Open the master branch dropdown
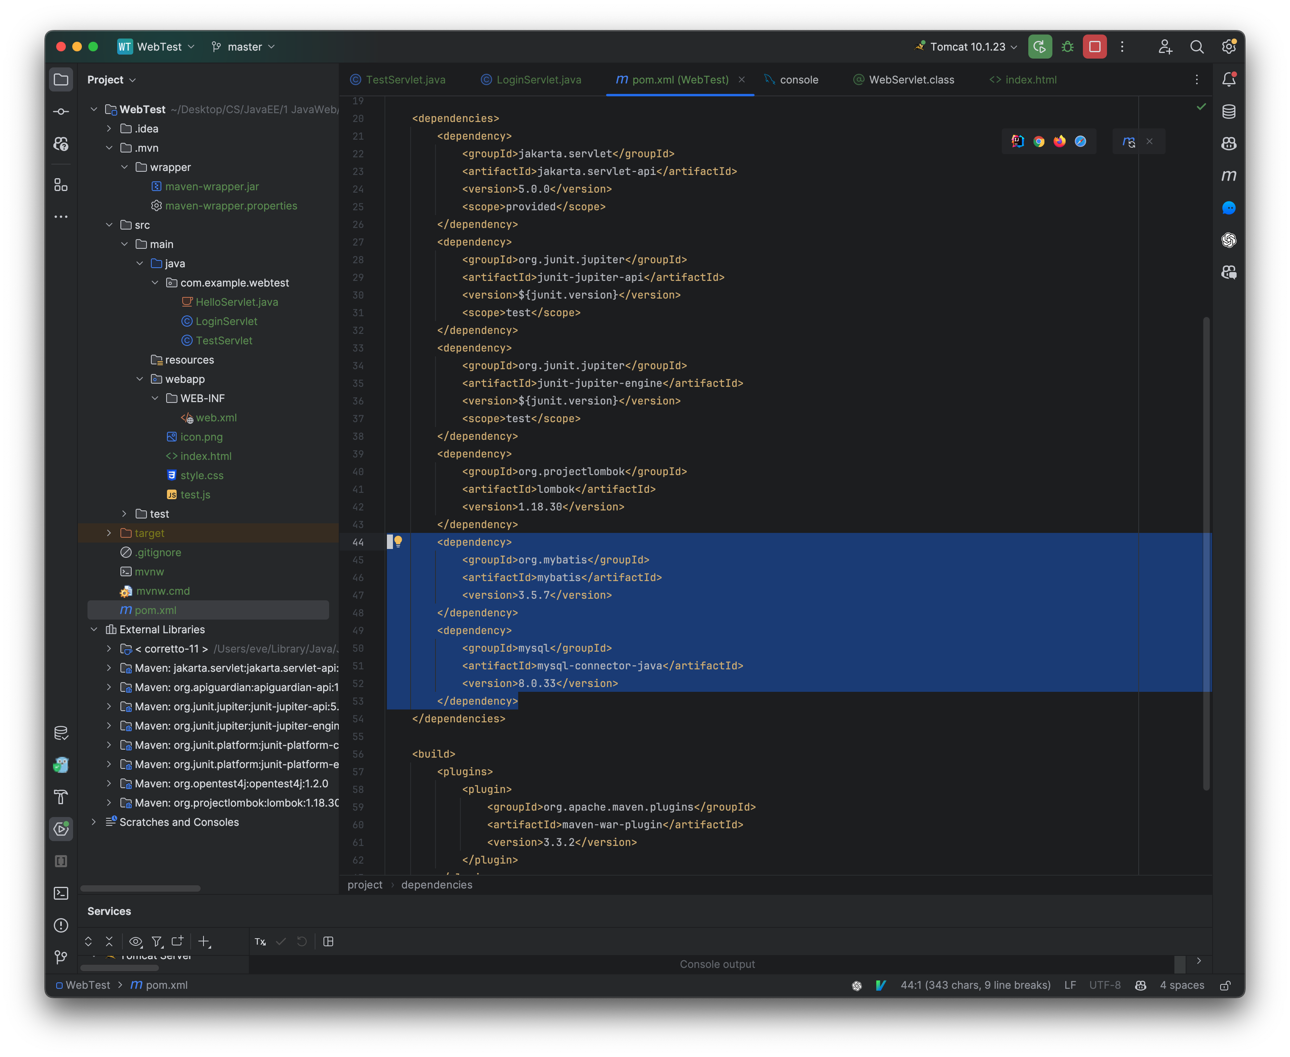Image resolution: width=1290 pixels, height=1057 pixels. pos(242,47)
